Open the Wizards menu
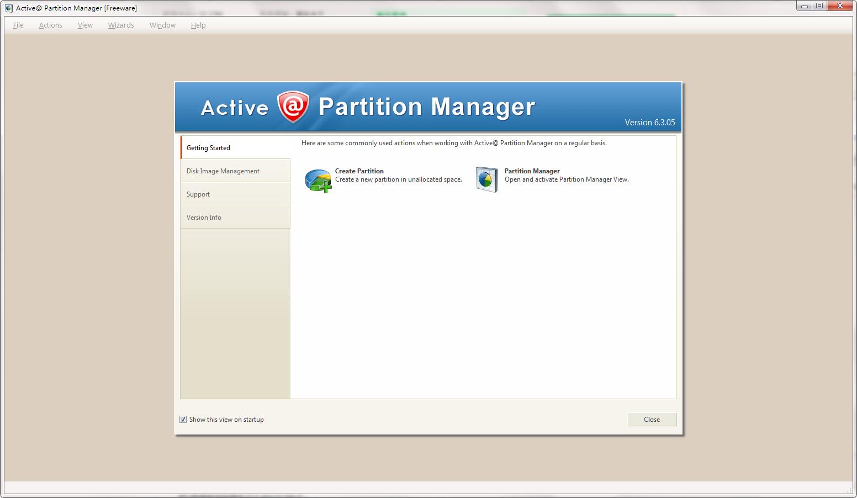 pyautogui.click(x=120, y=25)
